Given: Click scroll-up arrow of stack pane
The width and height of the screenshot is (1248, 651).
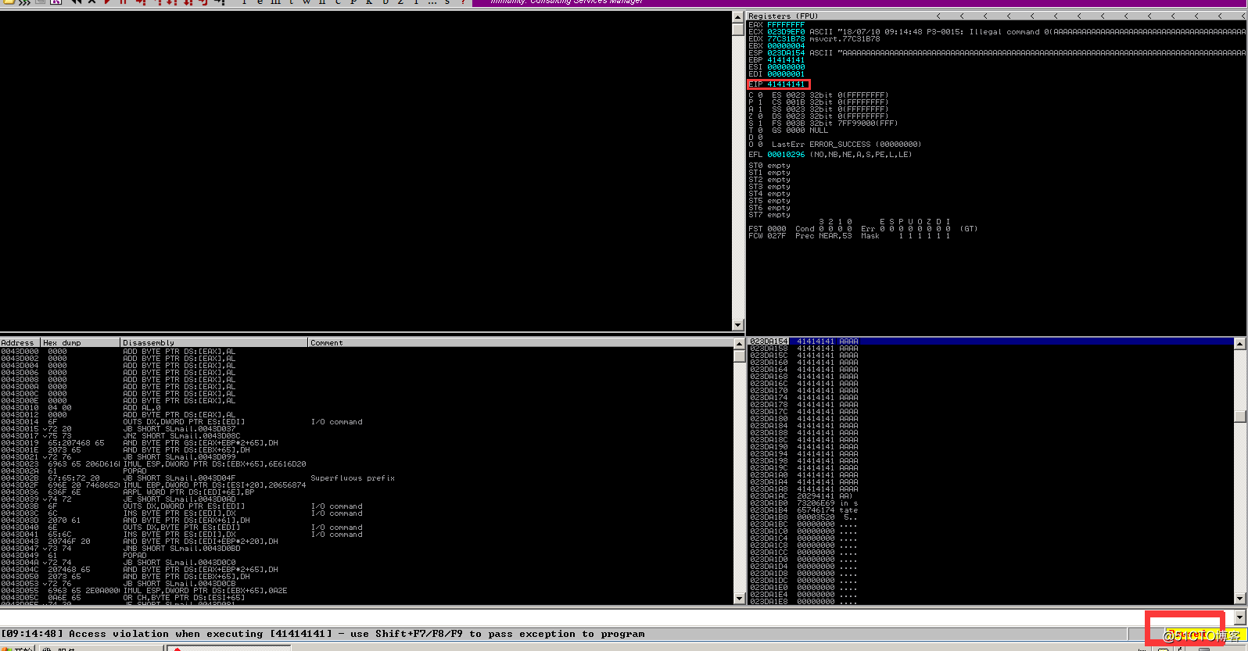Looking at the screenshot, I should tap(1240, 344).
